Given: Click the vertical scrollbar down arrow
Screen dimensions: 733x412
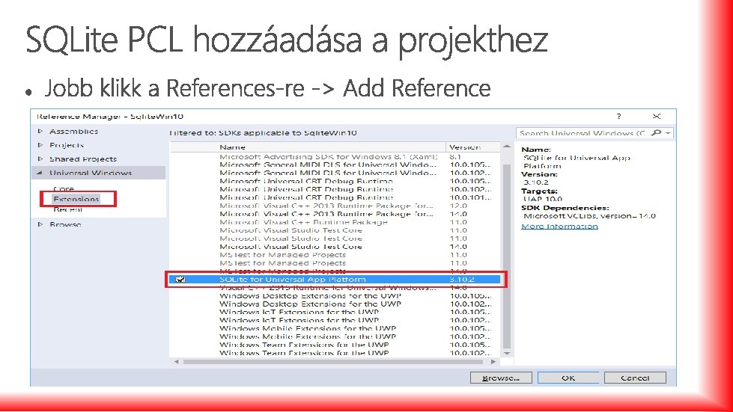Looking at the screenshot, I should (507, 353).
